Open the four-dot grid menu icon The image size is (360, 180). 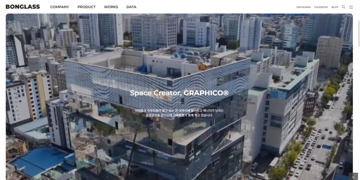[x=351, y=7]
